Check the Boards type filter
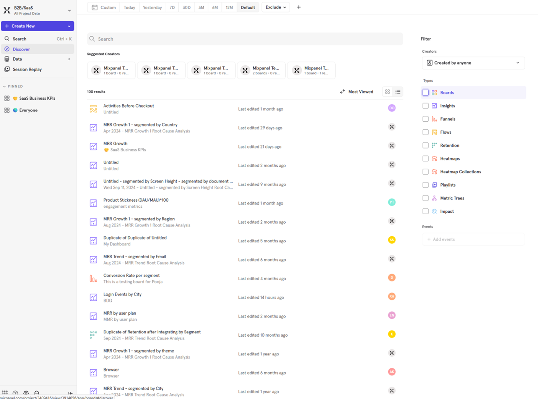 point(425,92)
